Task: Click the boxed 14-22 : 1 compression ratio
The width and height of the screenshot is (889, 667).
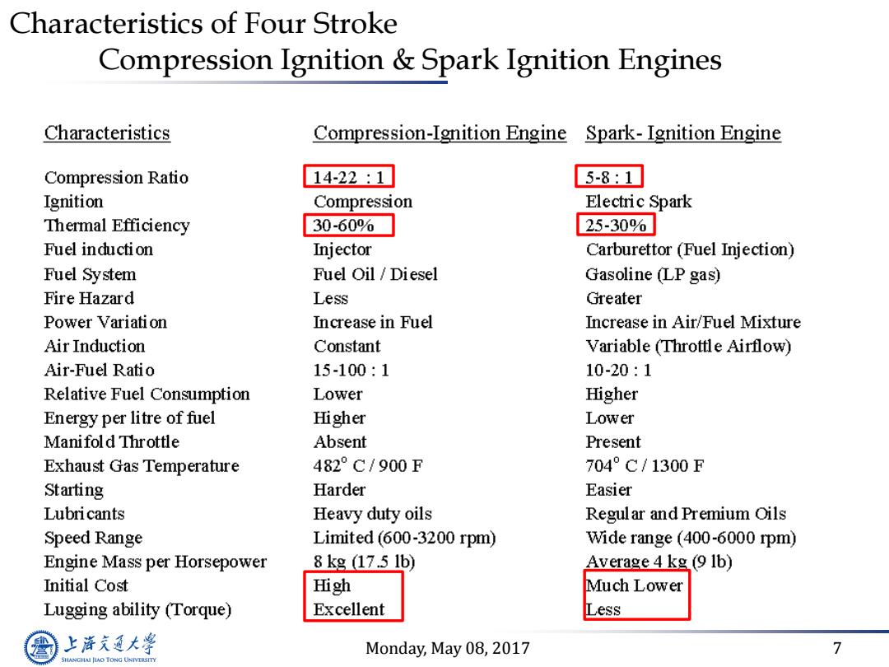Action: [349, 177]
